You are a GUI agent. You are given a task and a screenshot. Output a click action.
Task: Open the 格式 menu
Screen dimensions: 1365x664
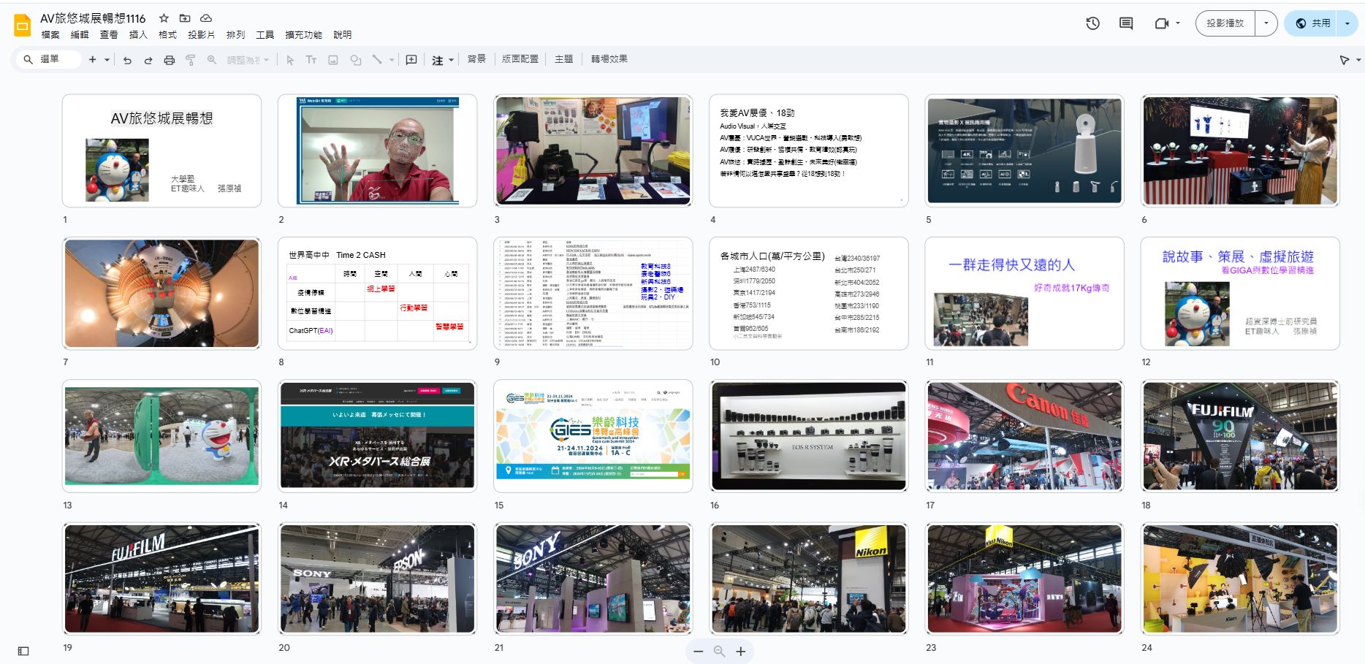pyautogui.click(x=167, y=35)
